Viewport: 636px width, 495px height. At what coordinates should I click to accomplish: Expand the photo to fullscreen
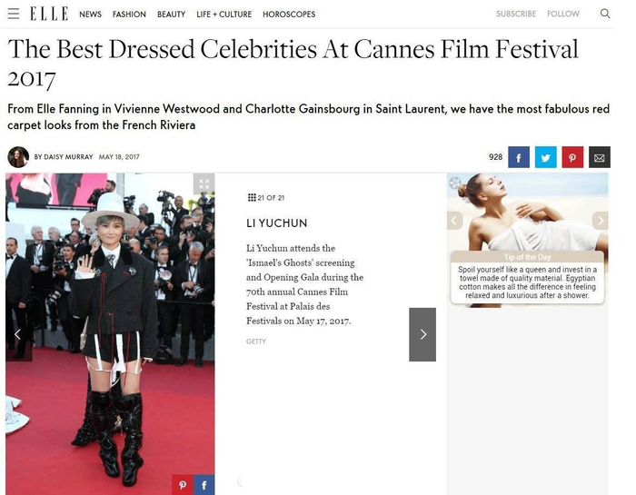[204, 184]
